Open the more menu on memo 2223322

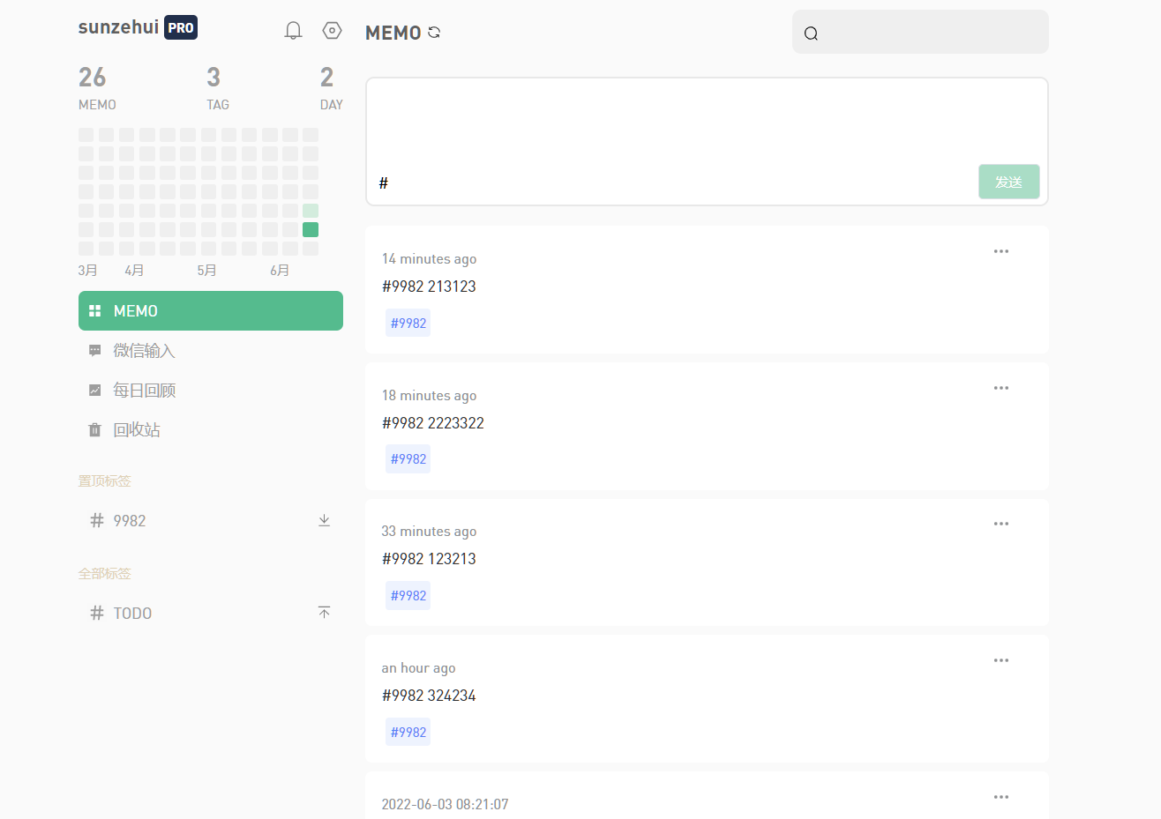pos(1001,388)
